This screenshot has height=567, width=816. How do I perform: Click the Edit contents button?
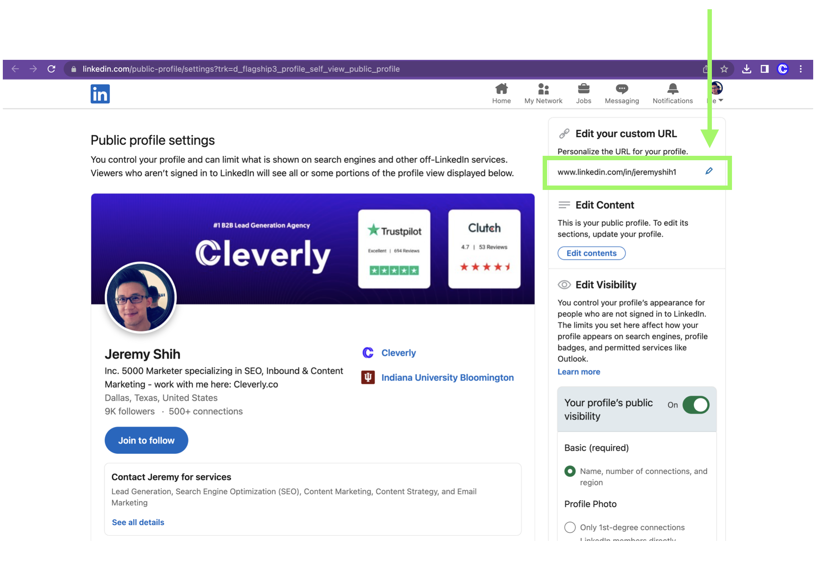[591, 253]
